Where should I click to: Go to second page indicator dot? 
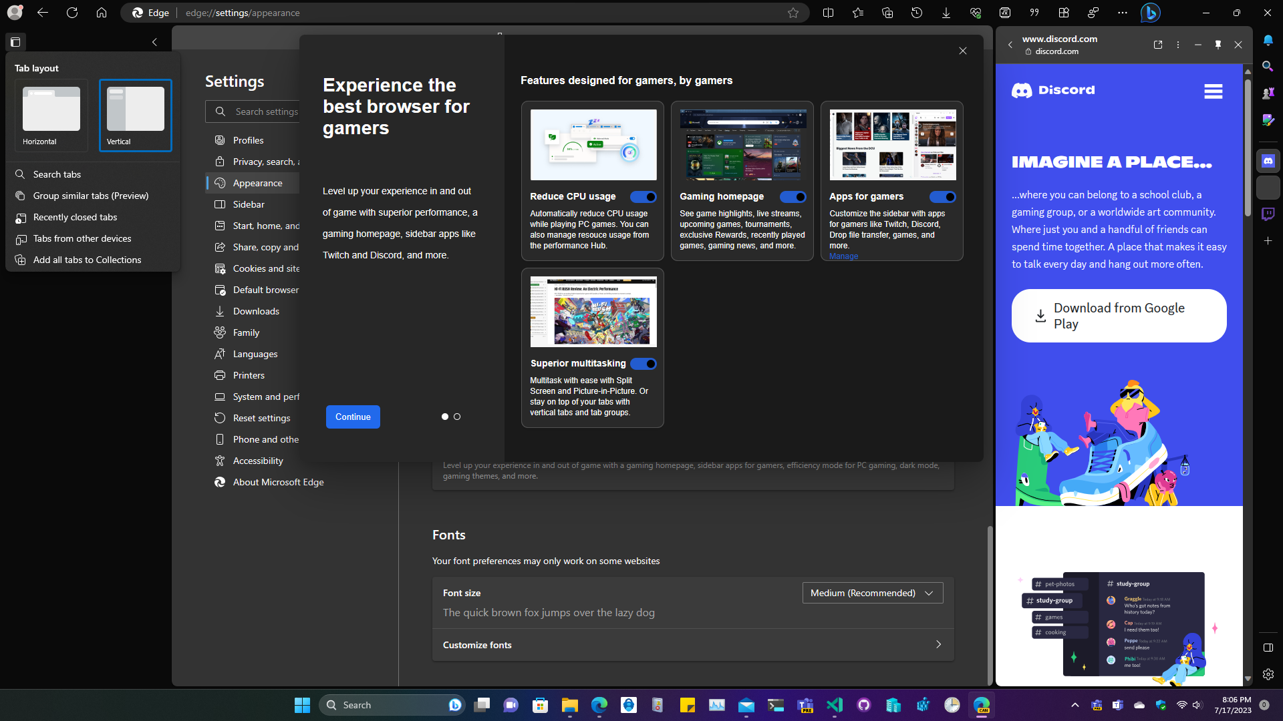pyautogui.click(x=457, y=417)
